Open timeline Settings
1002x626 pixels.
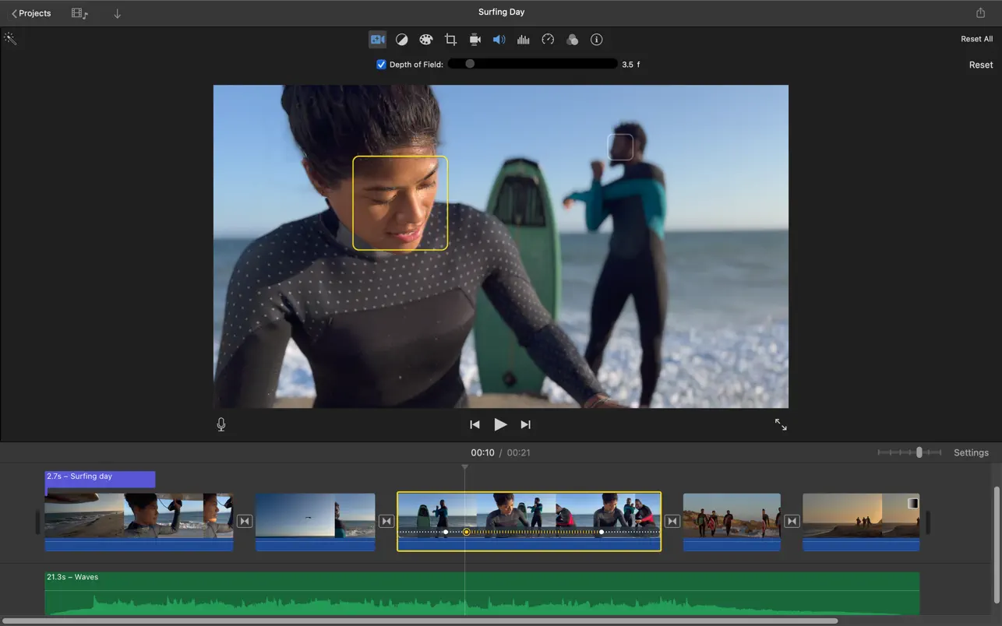pos(971,452)
